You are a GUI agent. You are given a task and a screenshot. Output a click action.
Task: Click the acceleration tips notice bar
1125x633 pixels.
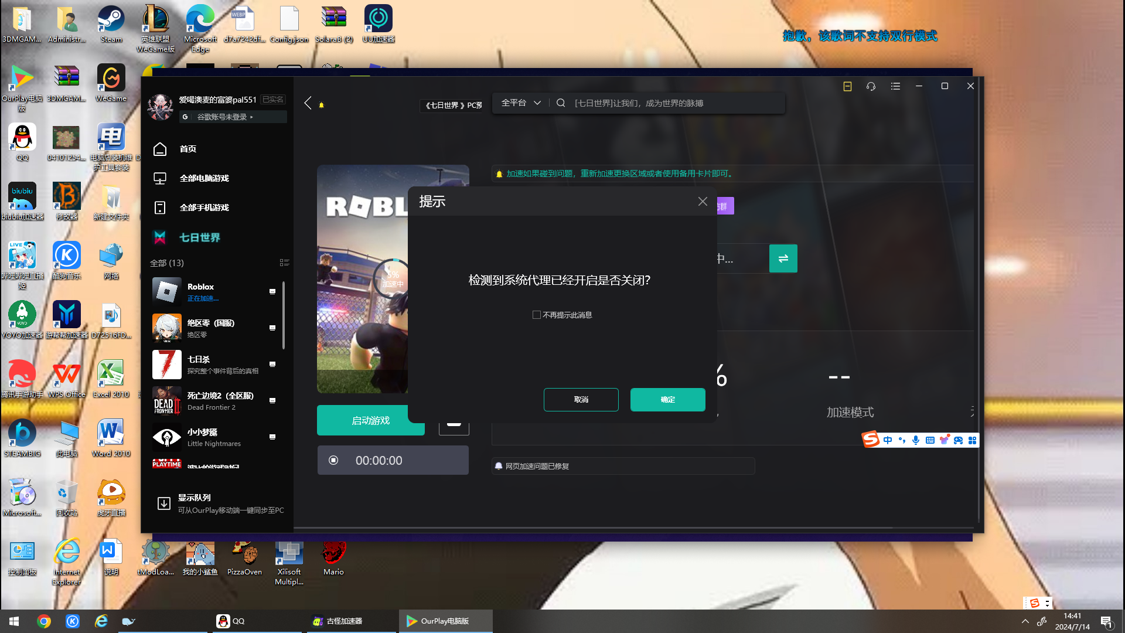pos(732,173)
